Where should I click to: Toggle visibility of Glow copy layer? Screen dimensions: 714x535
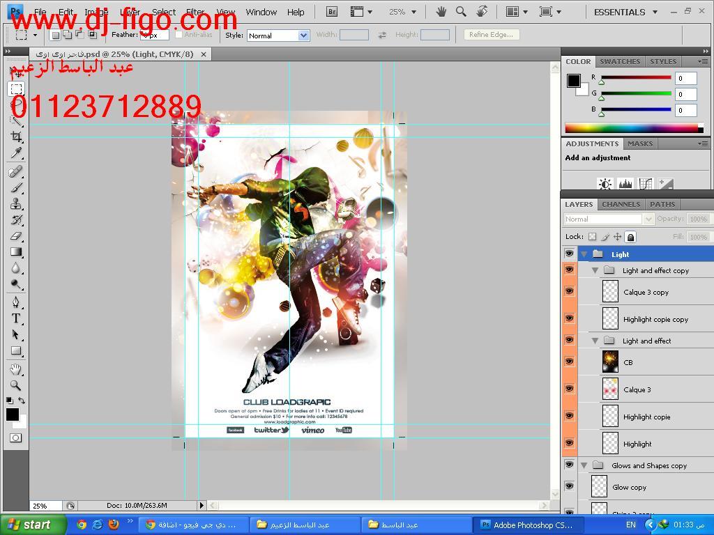[x=570, y=487]
